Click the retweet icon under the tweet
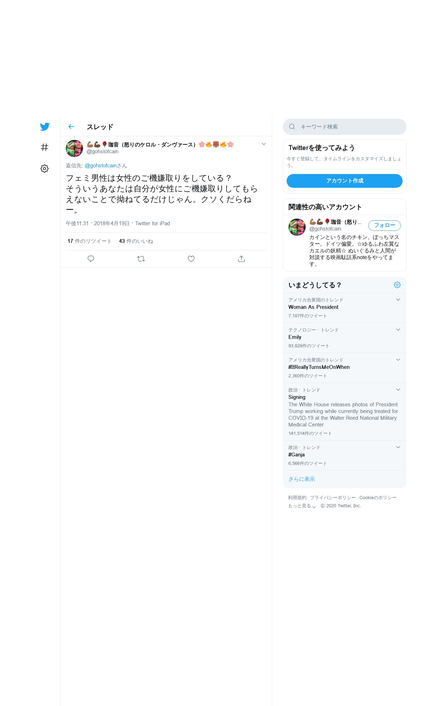 (x=141, y=259)
